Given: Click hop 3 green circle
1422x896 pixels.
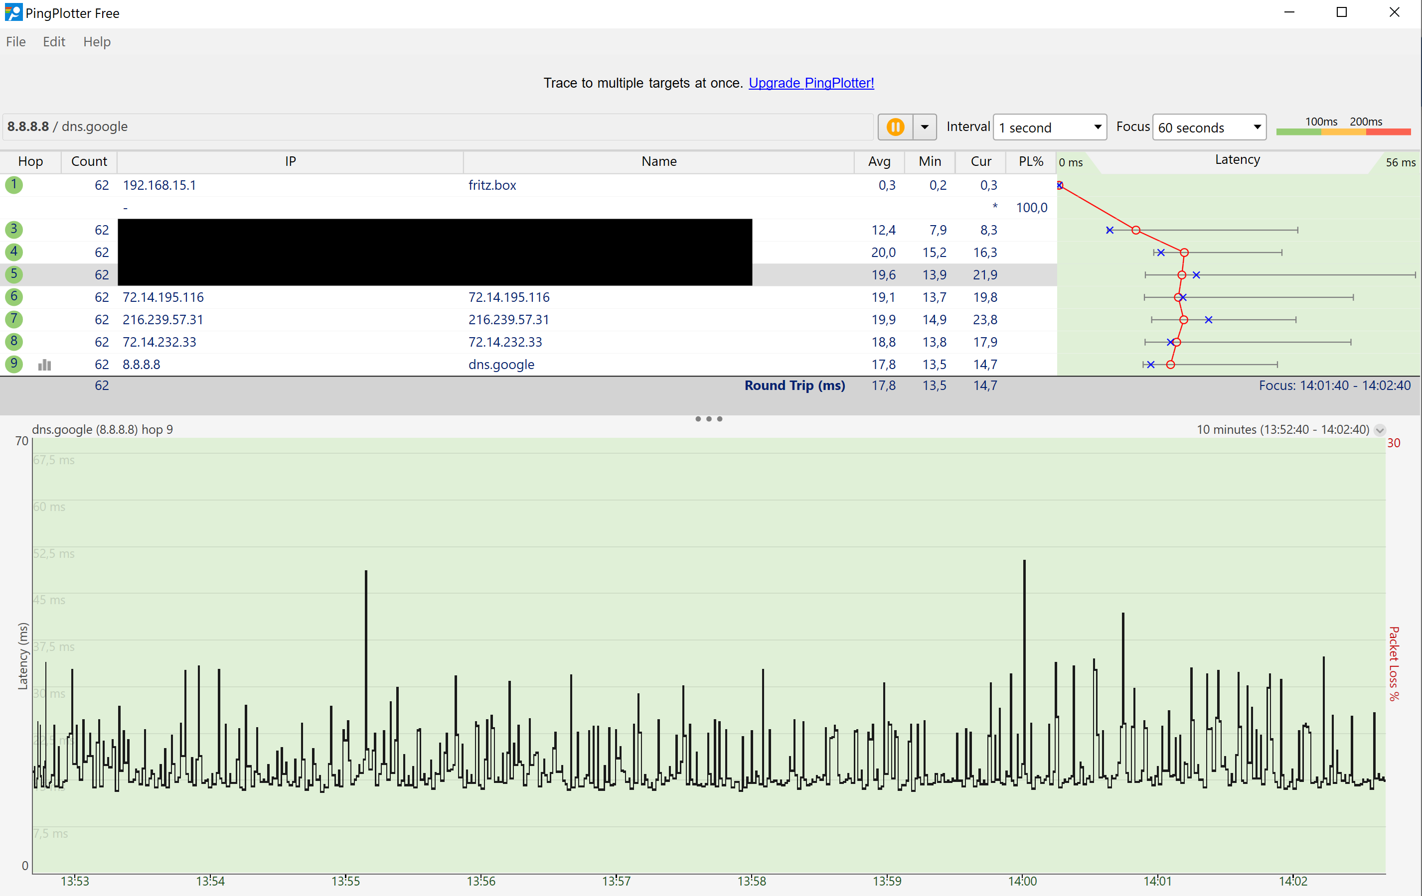Looking at the screenshot, I should tap(13, 230).
